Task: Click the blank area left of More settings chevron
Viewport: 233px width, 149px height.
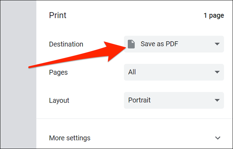Action: [161, 138]
